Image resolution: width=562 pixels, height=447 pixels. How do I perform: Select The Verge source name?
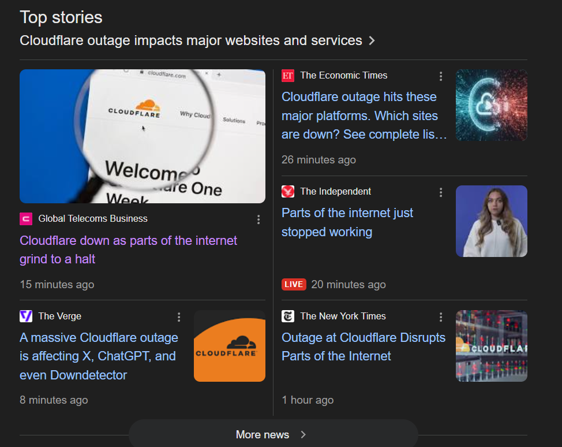click(x=60, y=316)
